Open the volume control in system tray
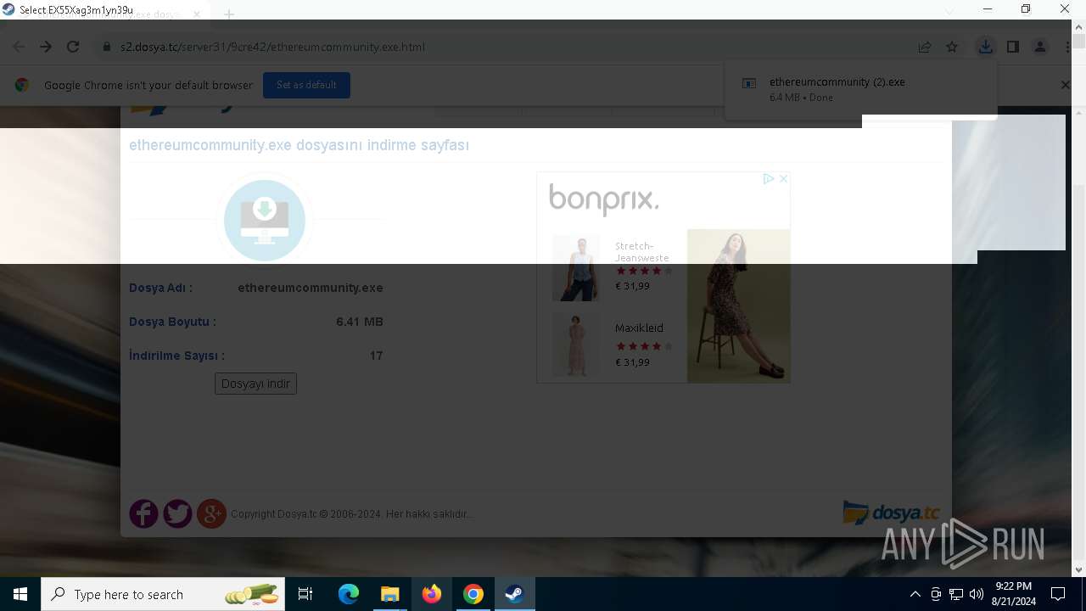This screenshot has height=611, width=1086. point(977,594)
